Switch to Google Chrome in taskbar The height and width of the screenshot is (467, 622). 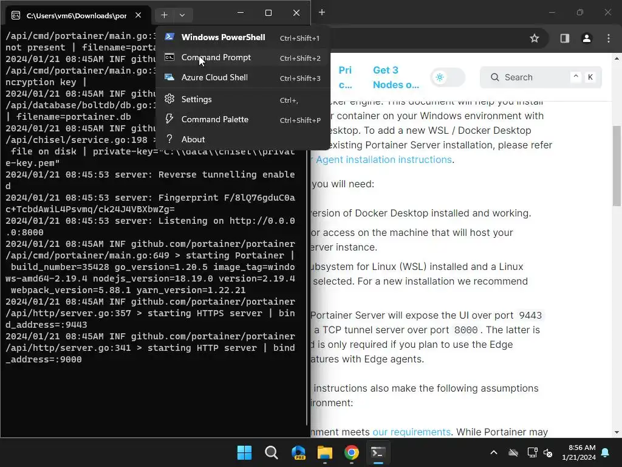(352, 452)
